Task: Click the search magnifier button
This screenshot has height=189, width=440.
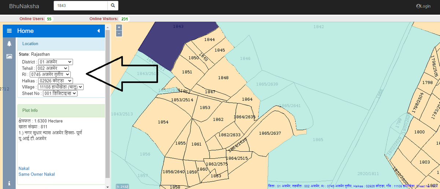Action: click(x=113, y=6)
